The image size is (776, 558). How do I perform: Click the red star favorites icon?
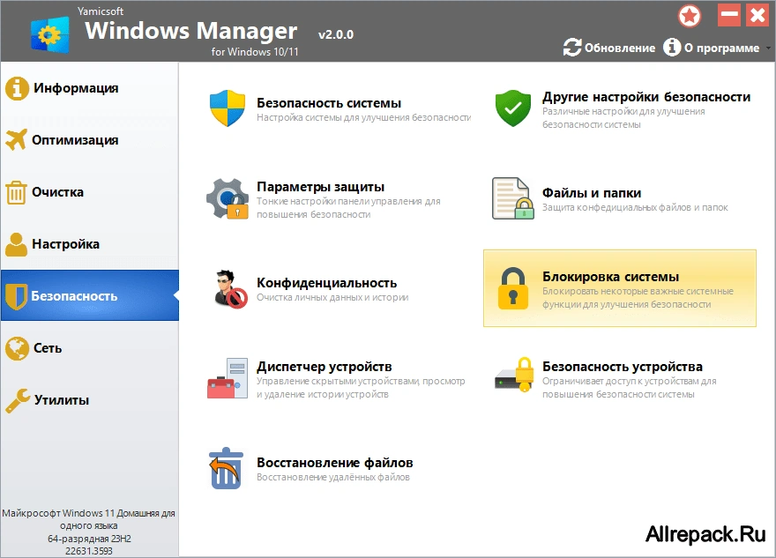tap(690, 17)
